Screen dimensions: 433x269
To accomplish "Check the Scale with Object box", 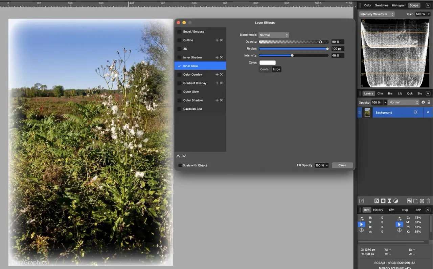I will coord(180,165).
